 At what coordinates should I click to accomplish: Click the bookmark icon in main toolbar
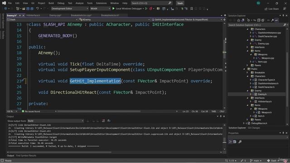192,9
